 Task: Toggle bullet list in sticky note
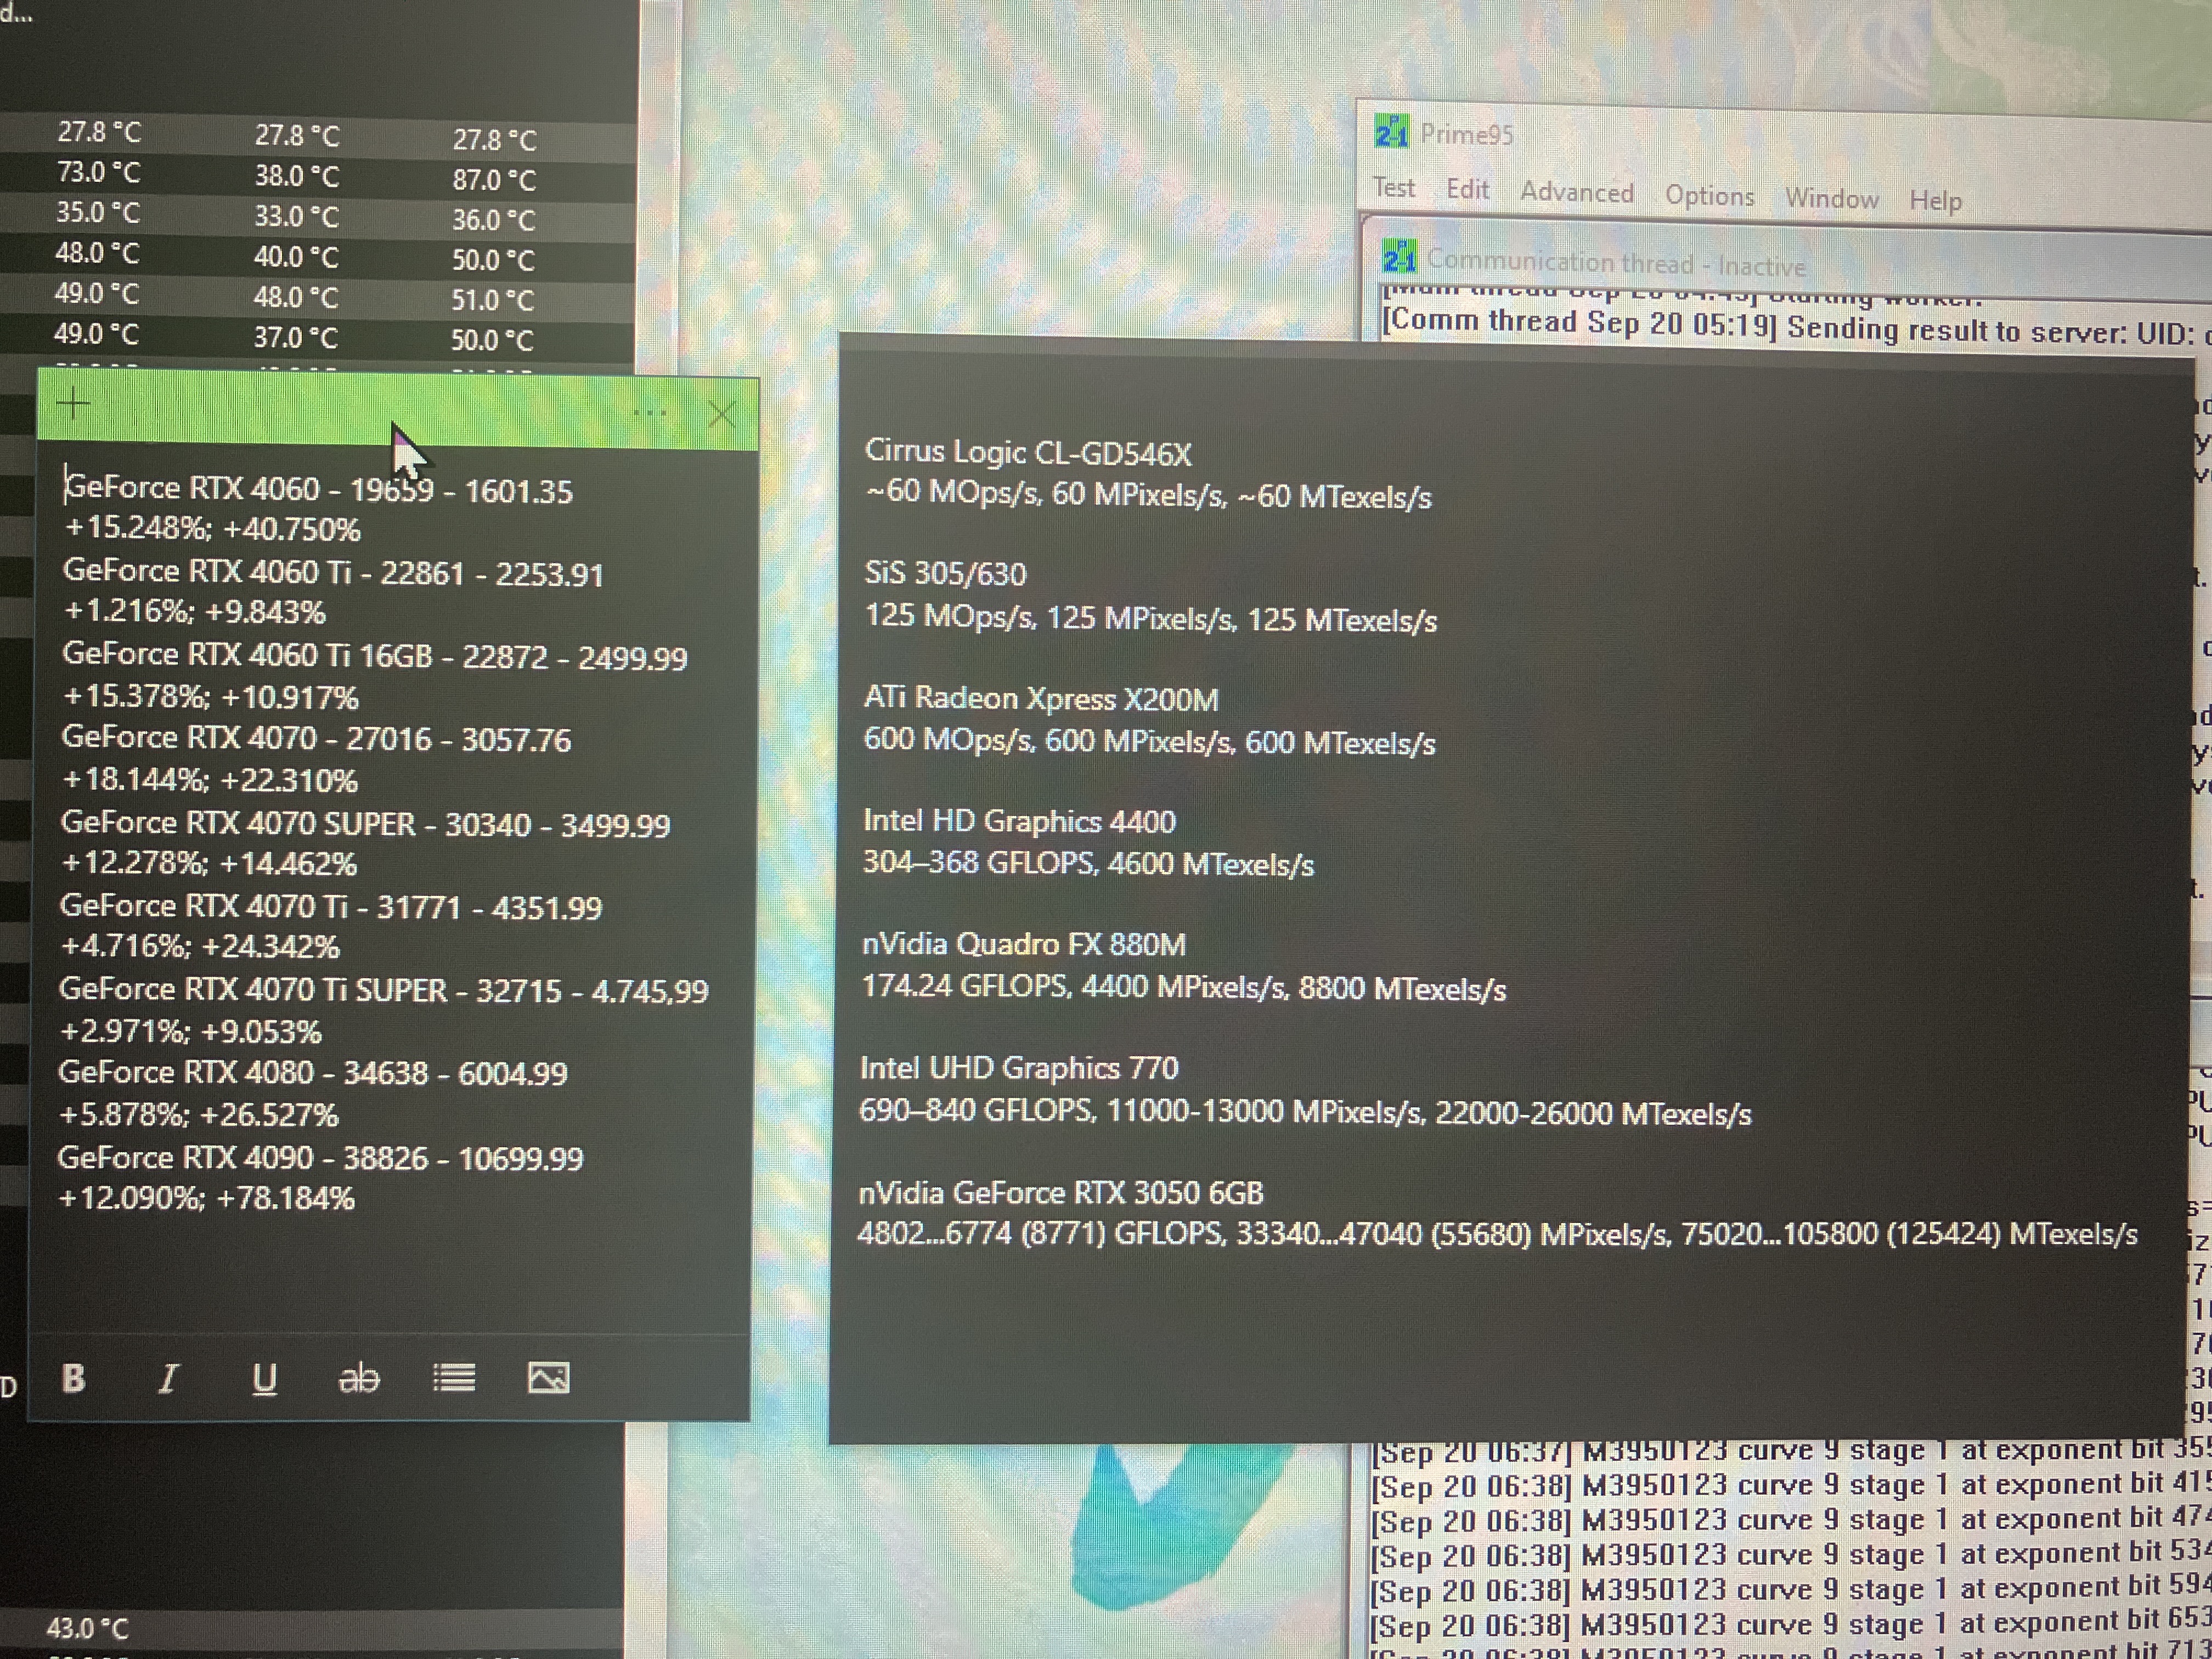(454, 1378)
